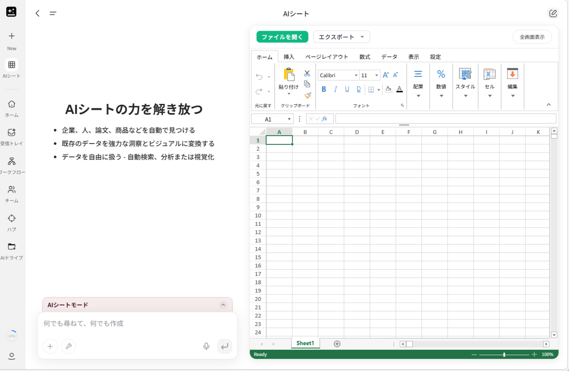Screen dimensions: 569x371
Task: Add a new sheet with plus icon
Action: pyautogui.click(x=337, y=343)
